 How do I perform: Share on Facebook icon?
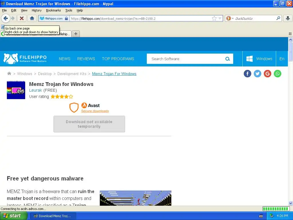[x=248, y=74]
